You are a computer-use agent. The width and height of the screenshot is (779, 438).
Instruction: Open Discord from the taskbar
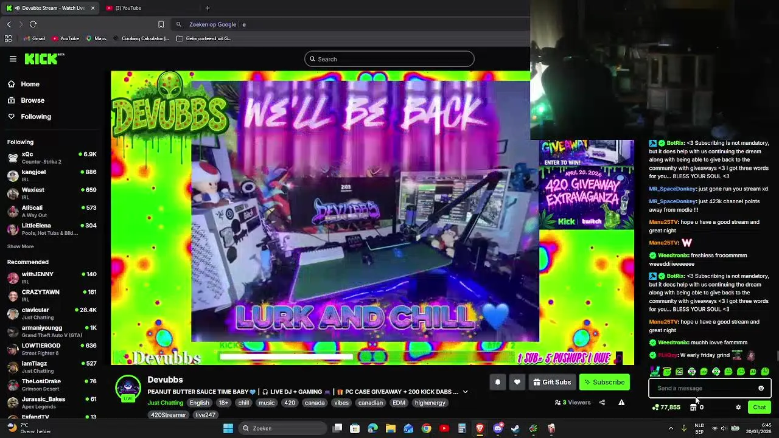coord(498,428)
